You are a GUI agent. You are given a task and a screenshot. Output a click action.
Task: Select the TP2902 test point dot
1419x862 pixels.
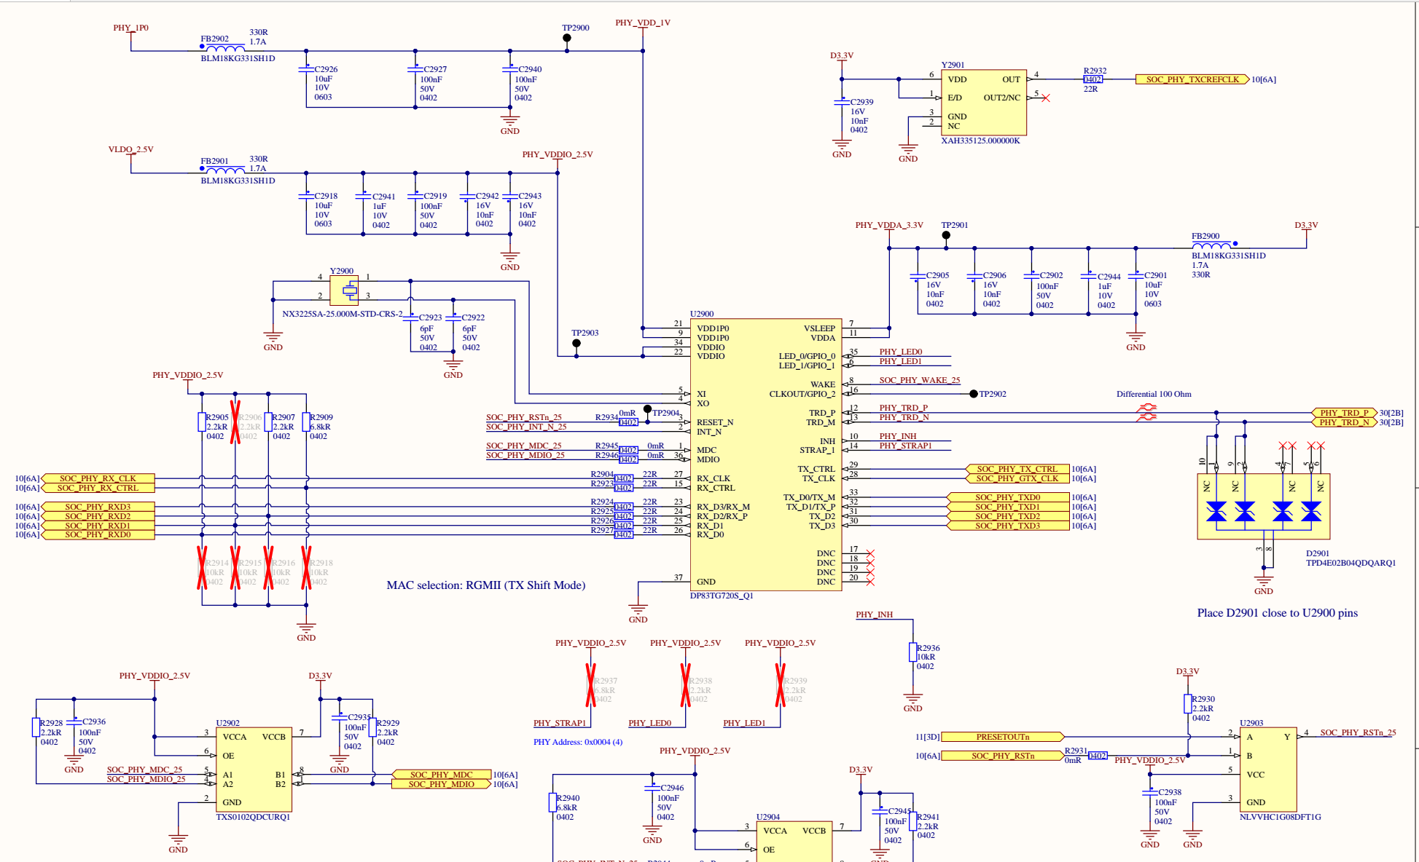pyautogui.click(x=974, y=394)
